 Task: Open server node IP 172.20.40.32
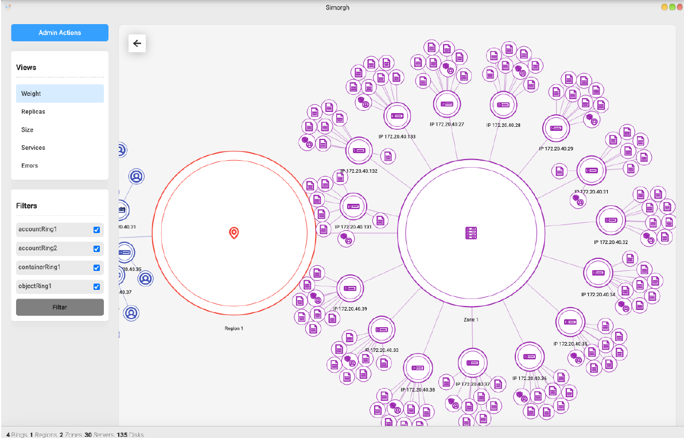(x=610, y=220)
